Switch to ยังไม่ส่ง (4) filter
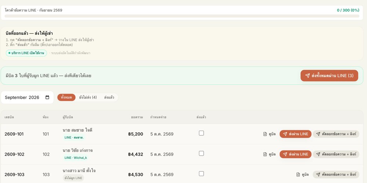The height and width of the screenshot is (183, 367). click(88, 97)
